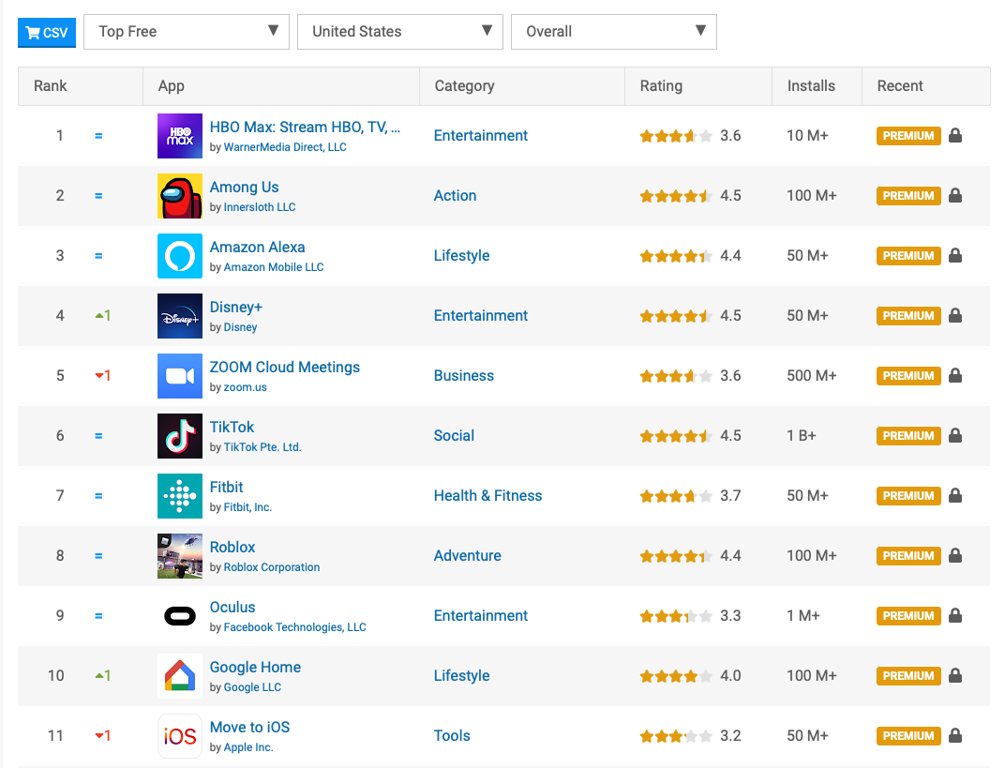View developer Innersloth LLC
Image resolution: width=1005 pixels, height=768 pixels.
[x=260, y=207]
